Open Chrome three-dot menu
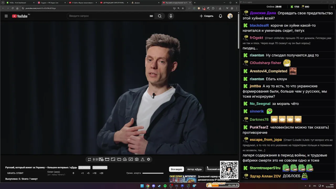Image resolution: width=336 pixels, height=189 pixels. 237,8
